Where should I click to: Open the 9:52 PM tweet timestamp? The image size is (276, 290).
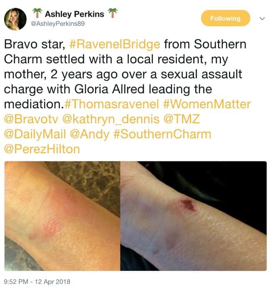tap(37, 282)
